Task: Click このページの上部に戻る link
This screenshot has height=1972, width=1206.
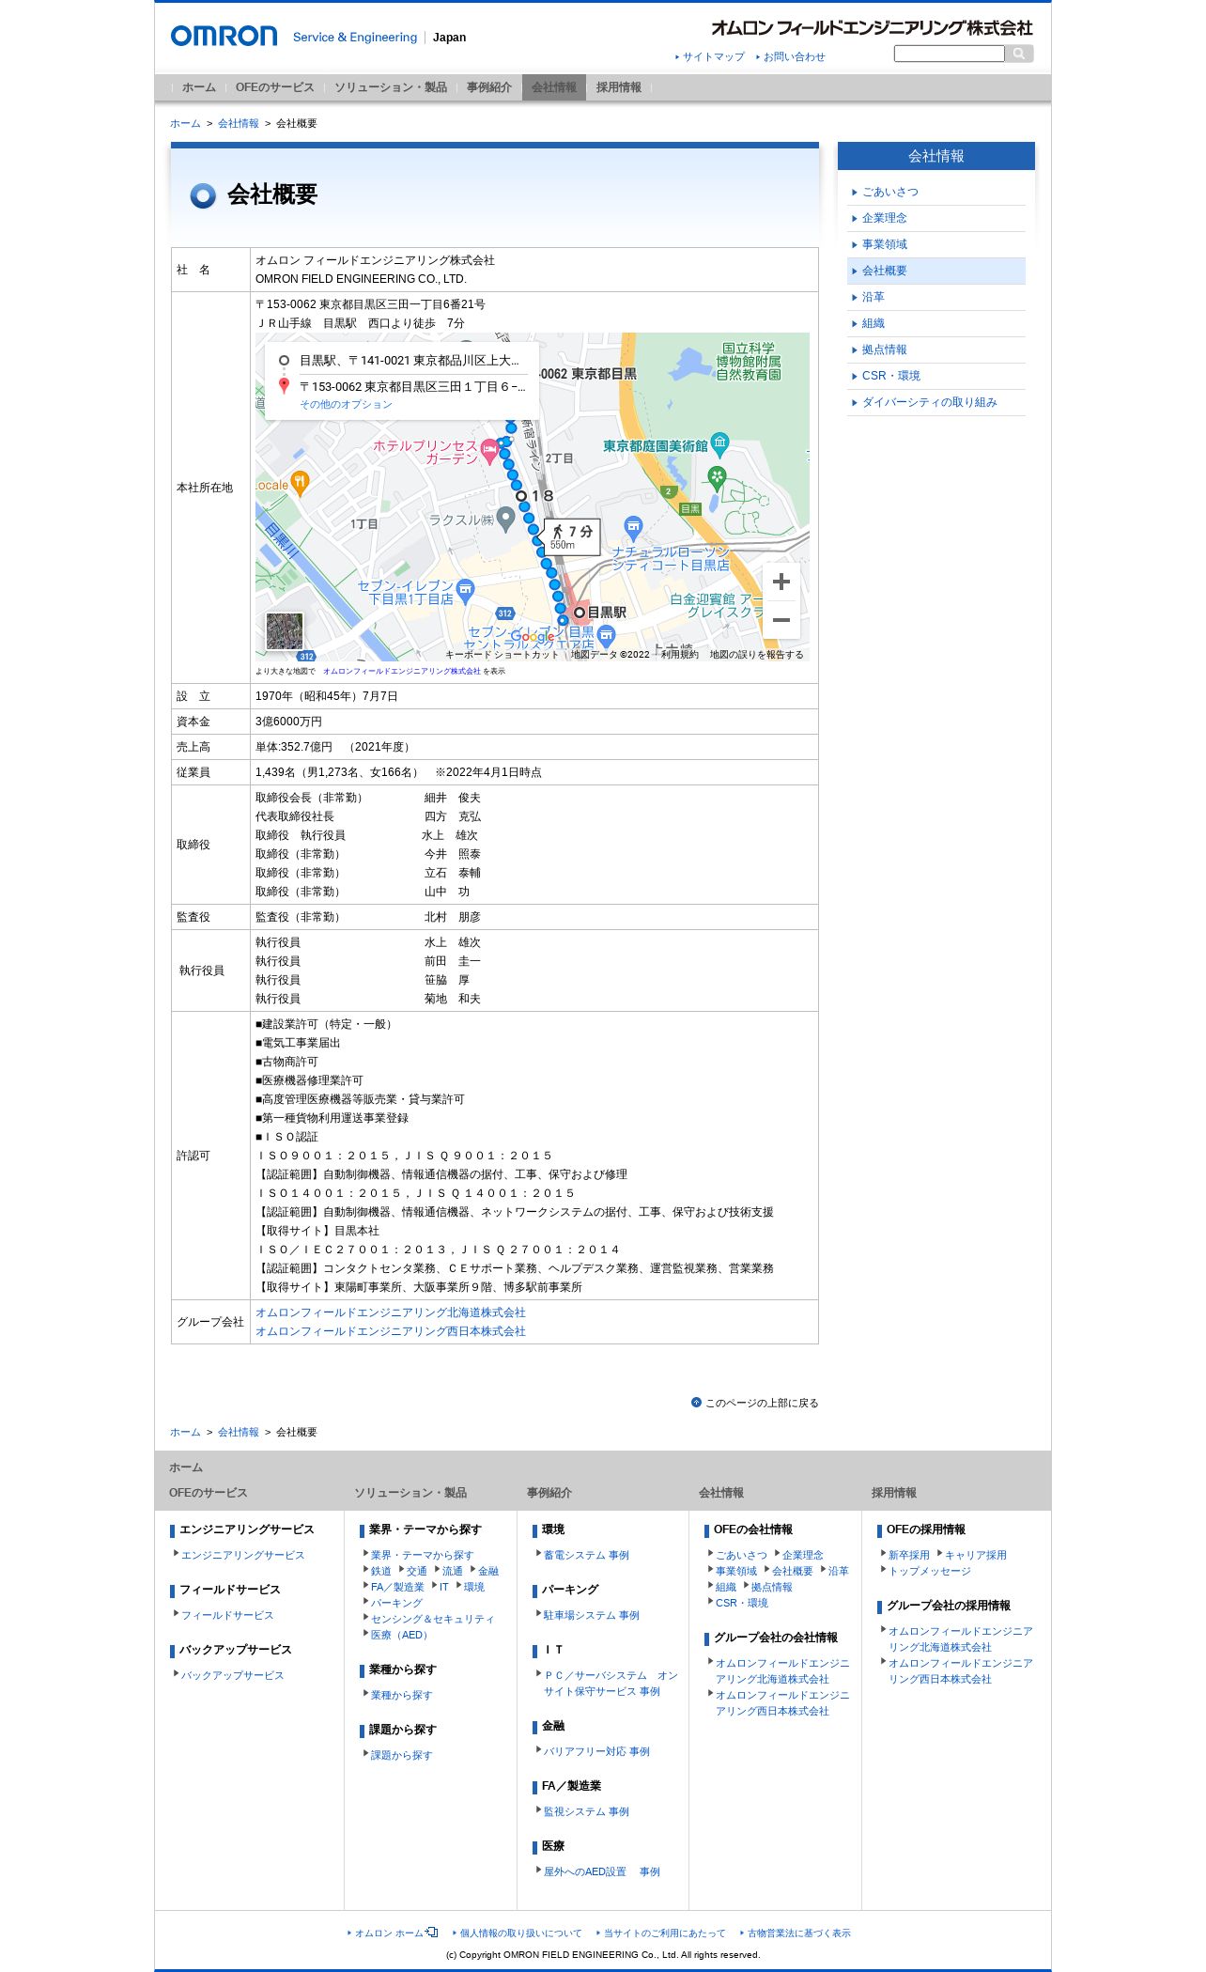Action: point(762,1403)
